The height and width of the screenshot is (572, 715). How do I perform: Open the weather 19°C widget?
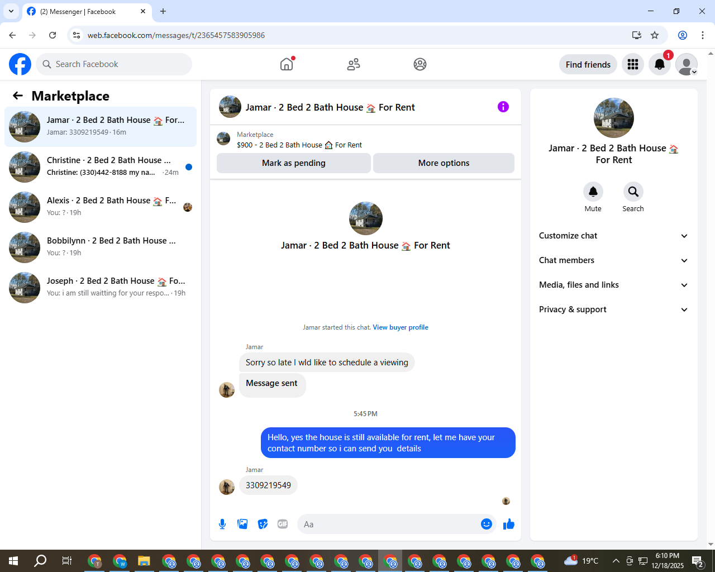[x=581, y=560]
